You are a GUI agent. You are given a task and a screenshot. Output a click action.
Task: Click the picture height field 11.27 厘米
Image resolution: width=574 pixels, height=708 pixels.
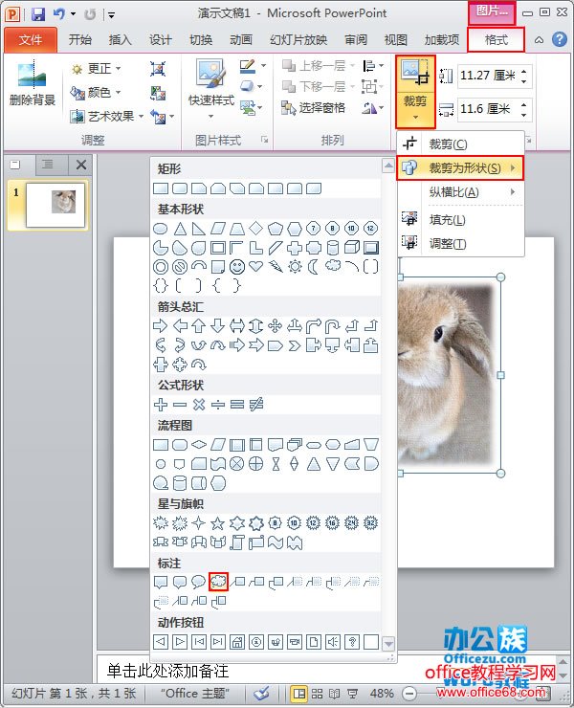pos(488,76)
